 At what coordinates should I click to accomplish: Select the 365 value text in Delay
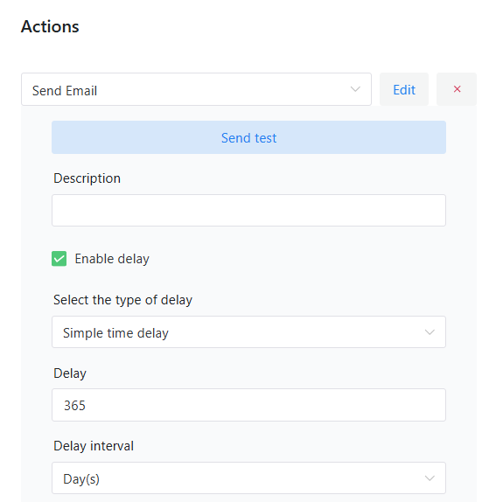point(74,406)
